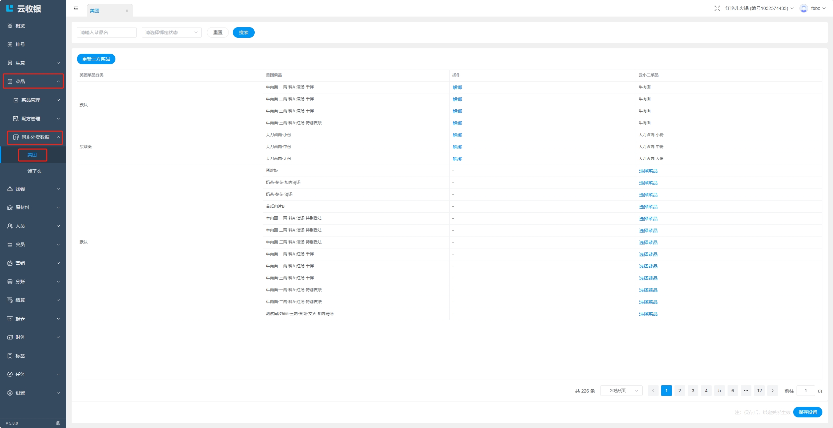This screenshot has width=833, height=428.
Task: Click the settings gear beside version number
Action: (x=58, y=423)
